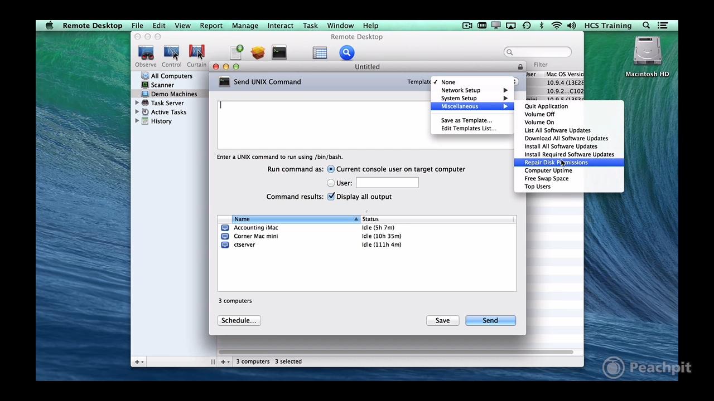
Task: Click the battery-style menu bar icon
Action: point(482,26)
